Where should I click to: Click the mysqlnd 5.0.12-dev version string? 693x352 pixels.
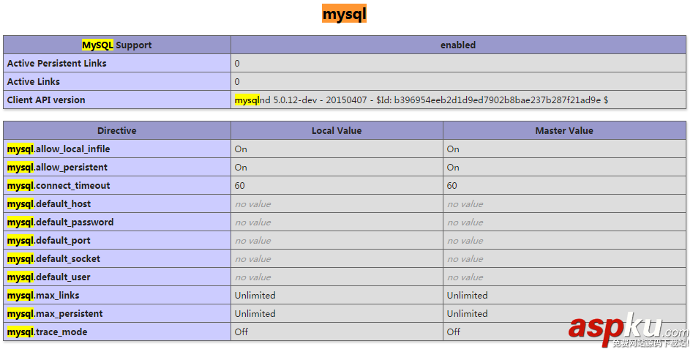click(x=422, y=100)
